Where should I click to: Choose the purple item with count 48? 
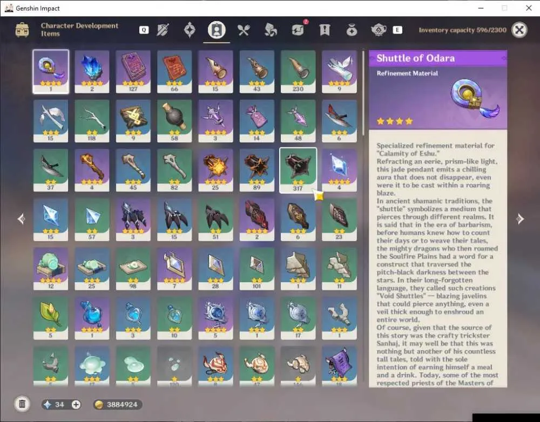pyautogui.click(x=298, y=121)
